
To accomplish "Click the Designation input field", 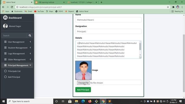I will click(x=108, y=31).
